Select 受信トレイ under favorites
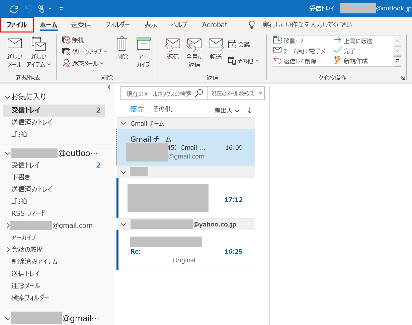Image resolution: width=412 pixels, height=325 pixels. [x=54, y=110]
